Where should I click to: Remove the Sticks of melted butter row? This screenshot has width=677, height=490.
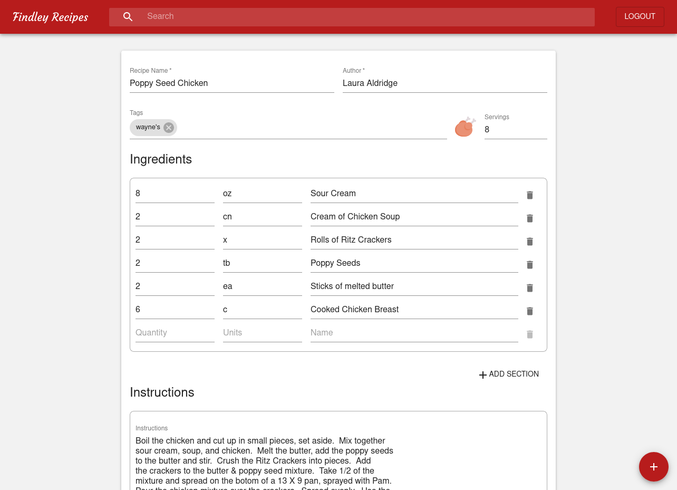530,288
